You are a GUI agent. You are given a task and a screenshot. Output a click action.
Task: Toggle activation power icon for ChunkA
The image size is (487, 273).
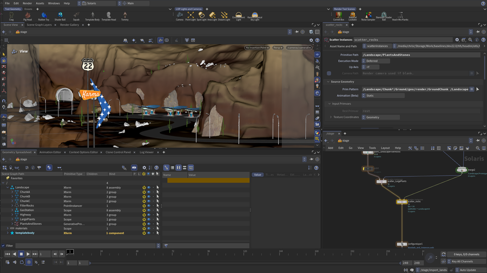click(x=144, y=192)
